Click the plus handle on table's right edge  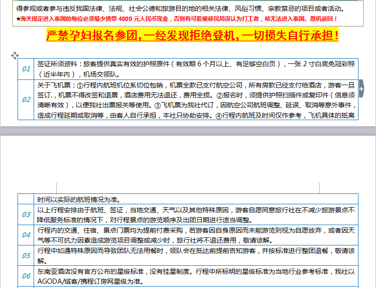click(361, 89)
